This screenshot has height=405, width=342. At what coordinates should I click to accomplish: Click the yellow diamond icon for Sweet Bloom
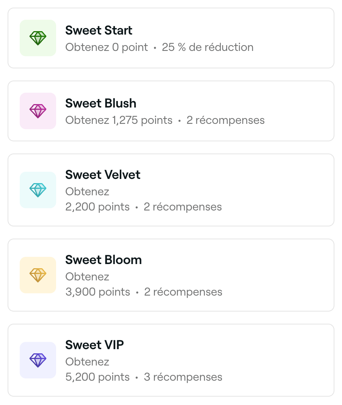pos(38,275)
